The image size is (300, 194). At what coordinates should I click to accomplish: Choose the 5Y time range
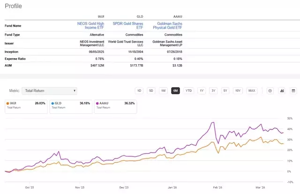225,90
